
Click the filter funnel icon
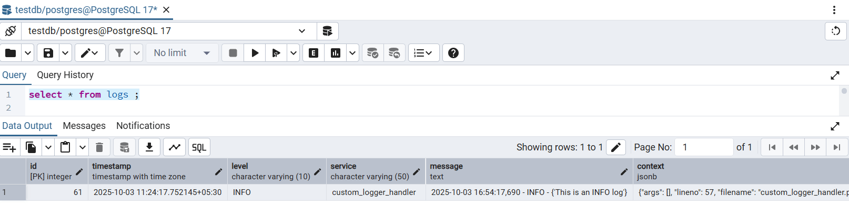click(119, 53)
